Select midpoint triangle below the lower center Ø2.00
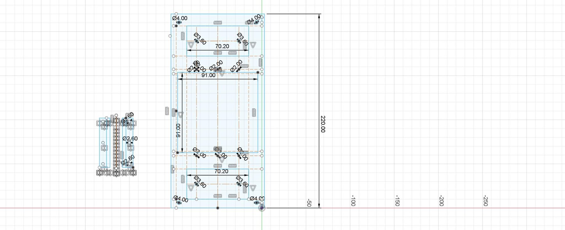Viewport: 565px width, 230px height. coord(222,160)
